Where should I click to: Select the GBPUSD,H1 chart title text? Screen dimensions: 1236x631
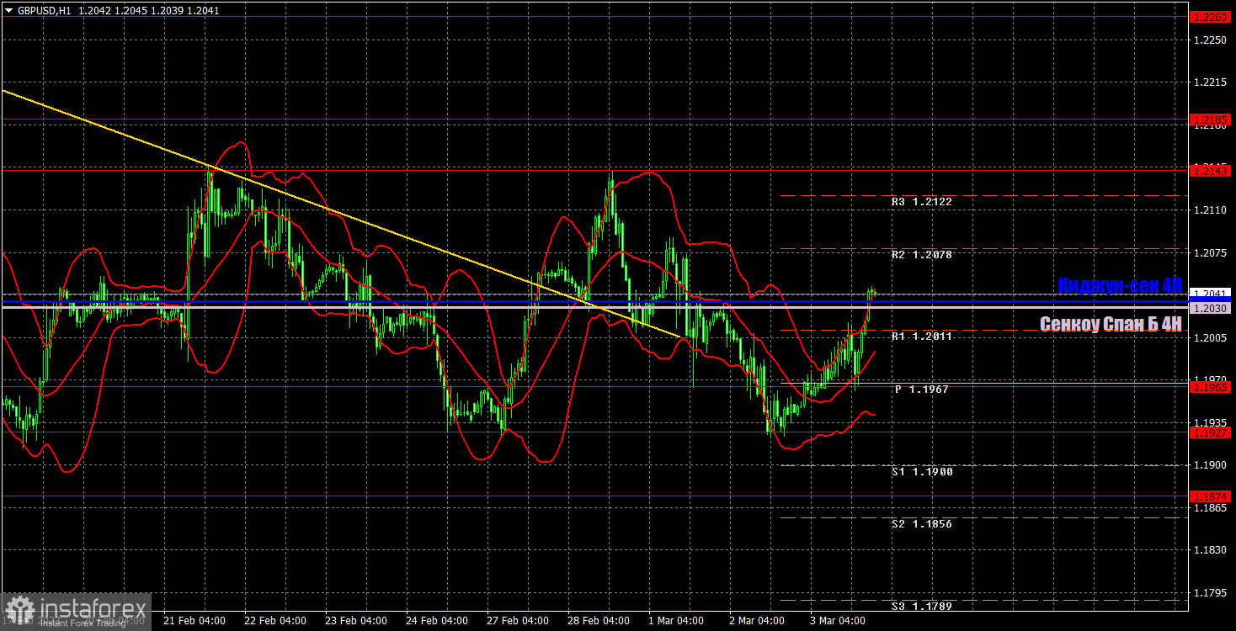point(45,11)
